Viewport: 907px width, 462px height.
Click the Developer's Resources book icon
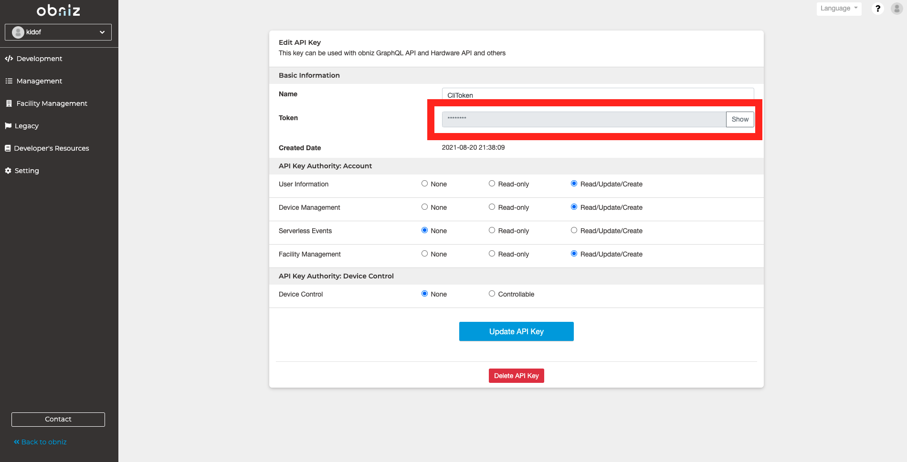8,148
